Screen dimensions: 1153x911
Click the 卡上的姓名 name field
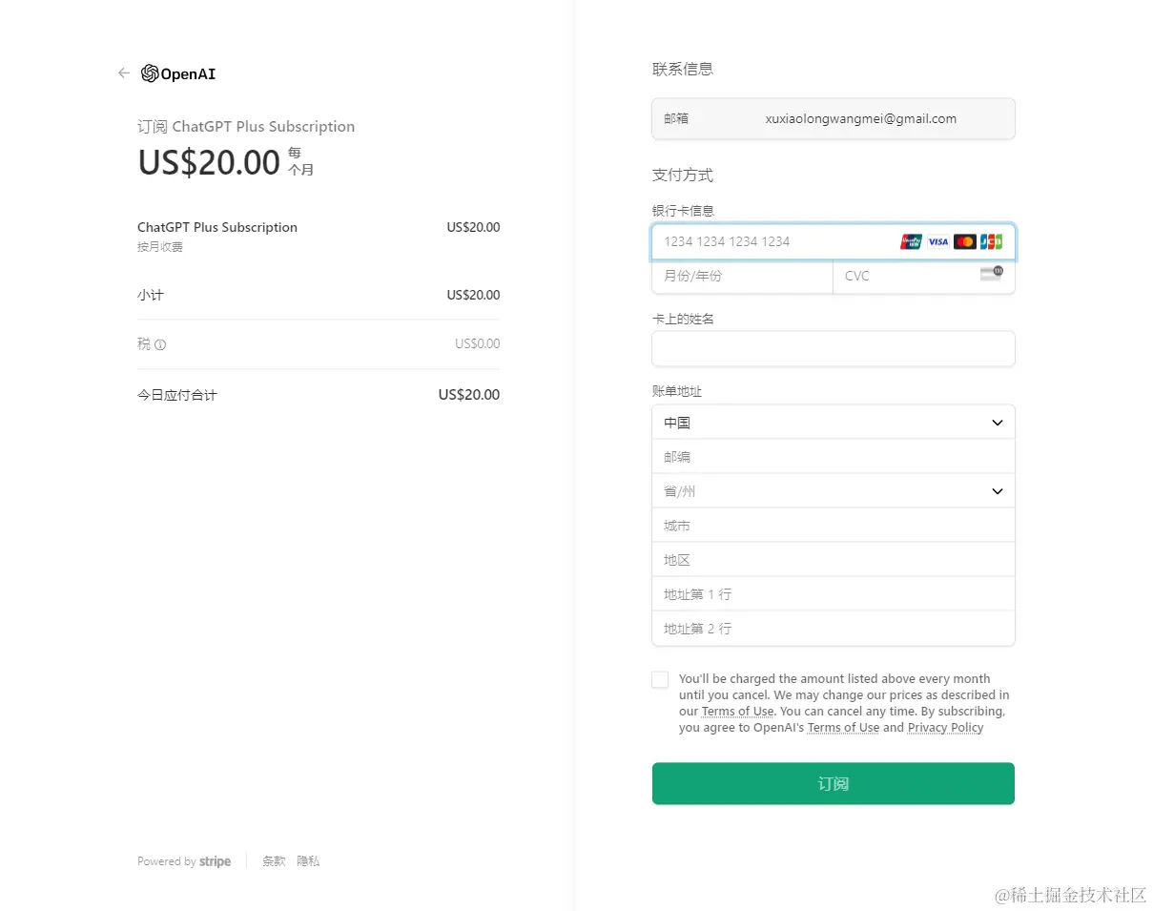(x=833, y=348)
